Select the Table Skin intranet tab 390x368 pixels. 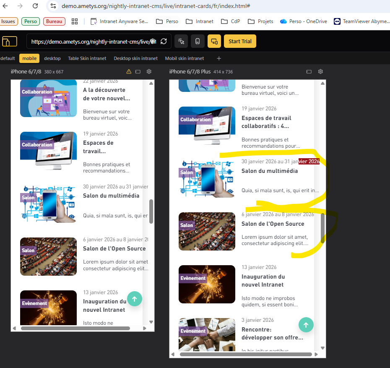[x=87, y=58]
